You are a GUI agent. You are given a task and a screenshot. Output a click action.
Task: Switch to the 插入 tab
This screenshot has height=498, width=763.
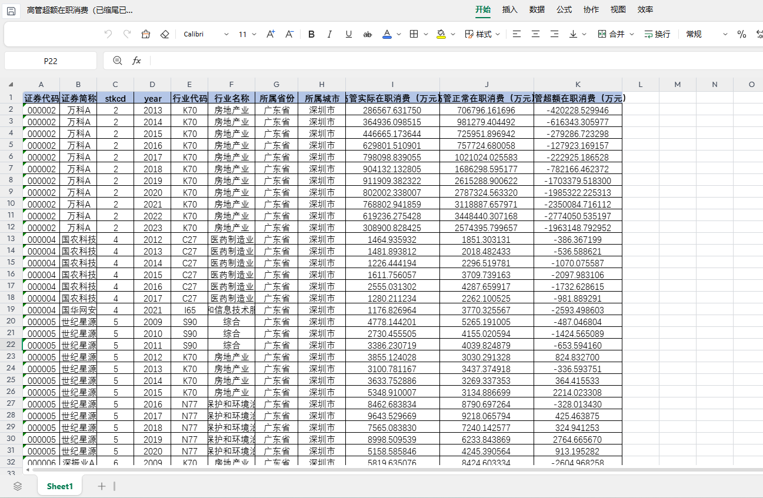509,9
